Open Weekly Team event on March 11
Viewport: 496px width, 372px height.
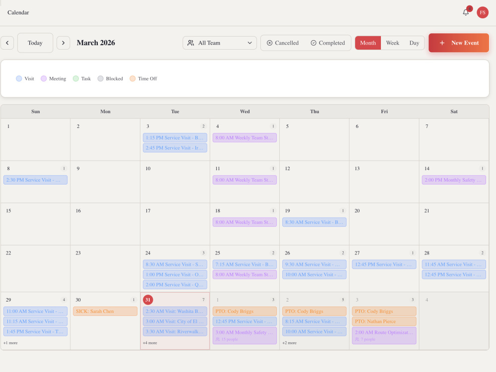245,180
